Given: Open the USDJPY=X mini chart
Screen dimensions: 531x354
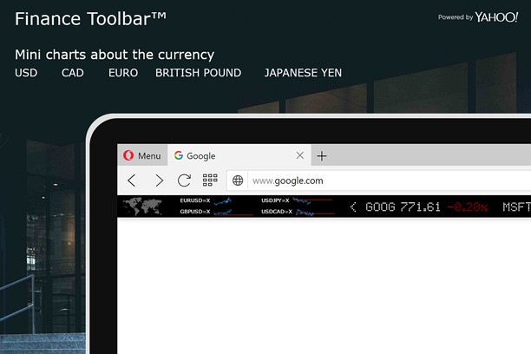Looking at the screenshot, I should tap(312, 201).
